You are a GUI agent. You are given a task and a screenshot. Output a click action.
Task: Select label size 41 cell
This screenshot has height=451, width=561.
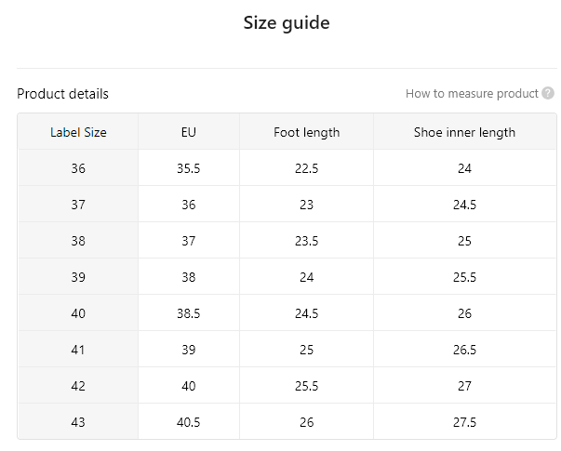pyautogui.click(x=78, y=350)
